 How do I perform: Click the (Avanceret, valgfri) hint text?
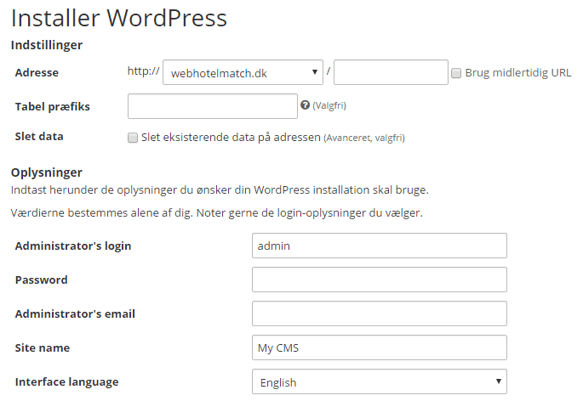click(364, 138)
